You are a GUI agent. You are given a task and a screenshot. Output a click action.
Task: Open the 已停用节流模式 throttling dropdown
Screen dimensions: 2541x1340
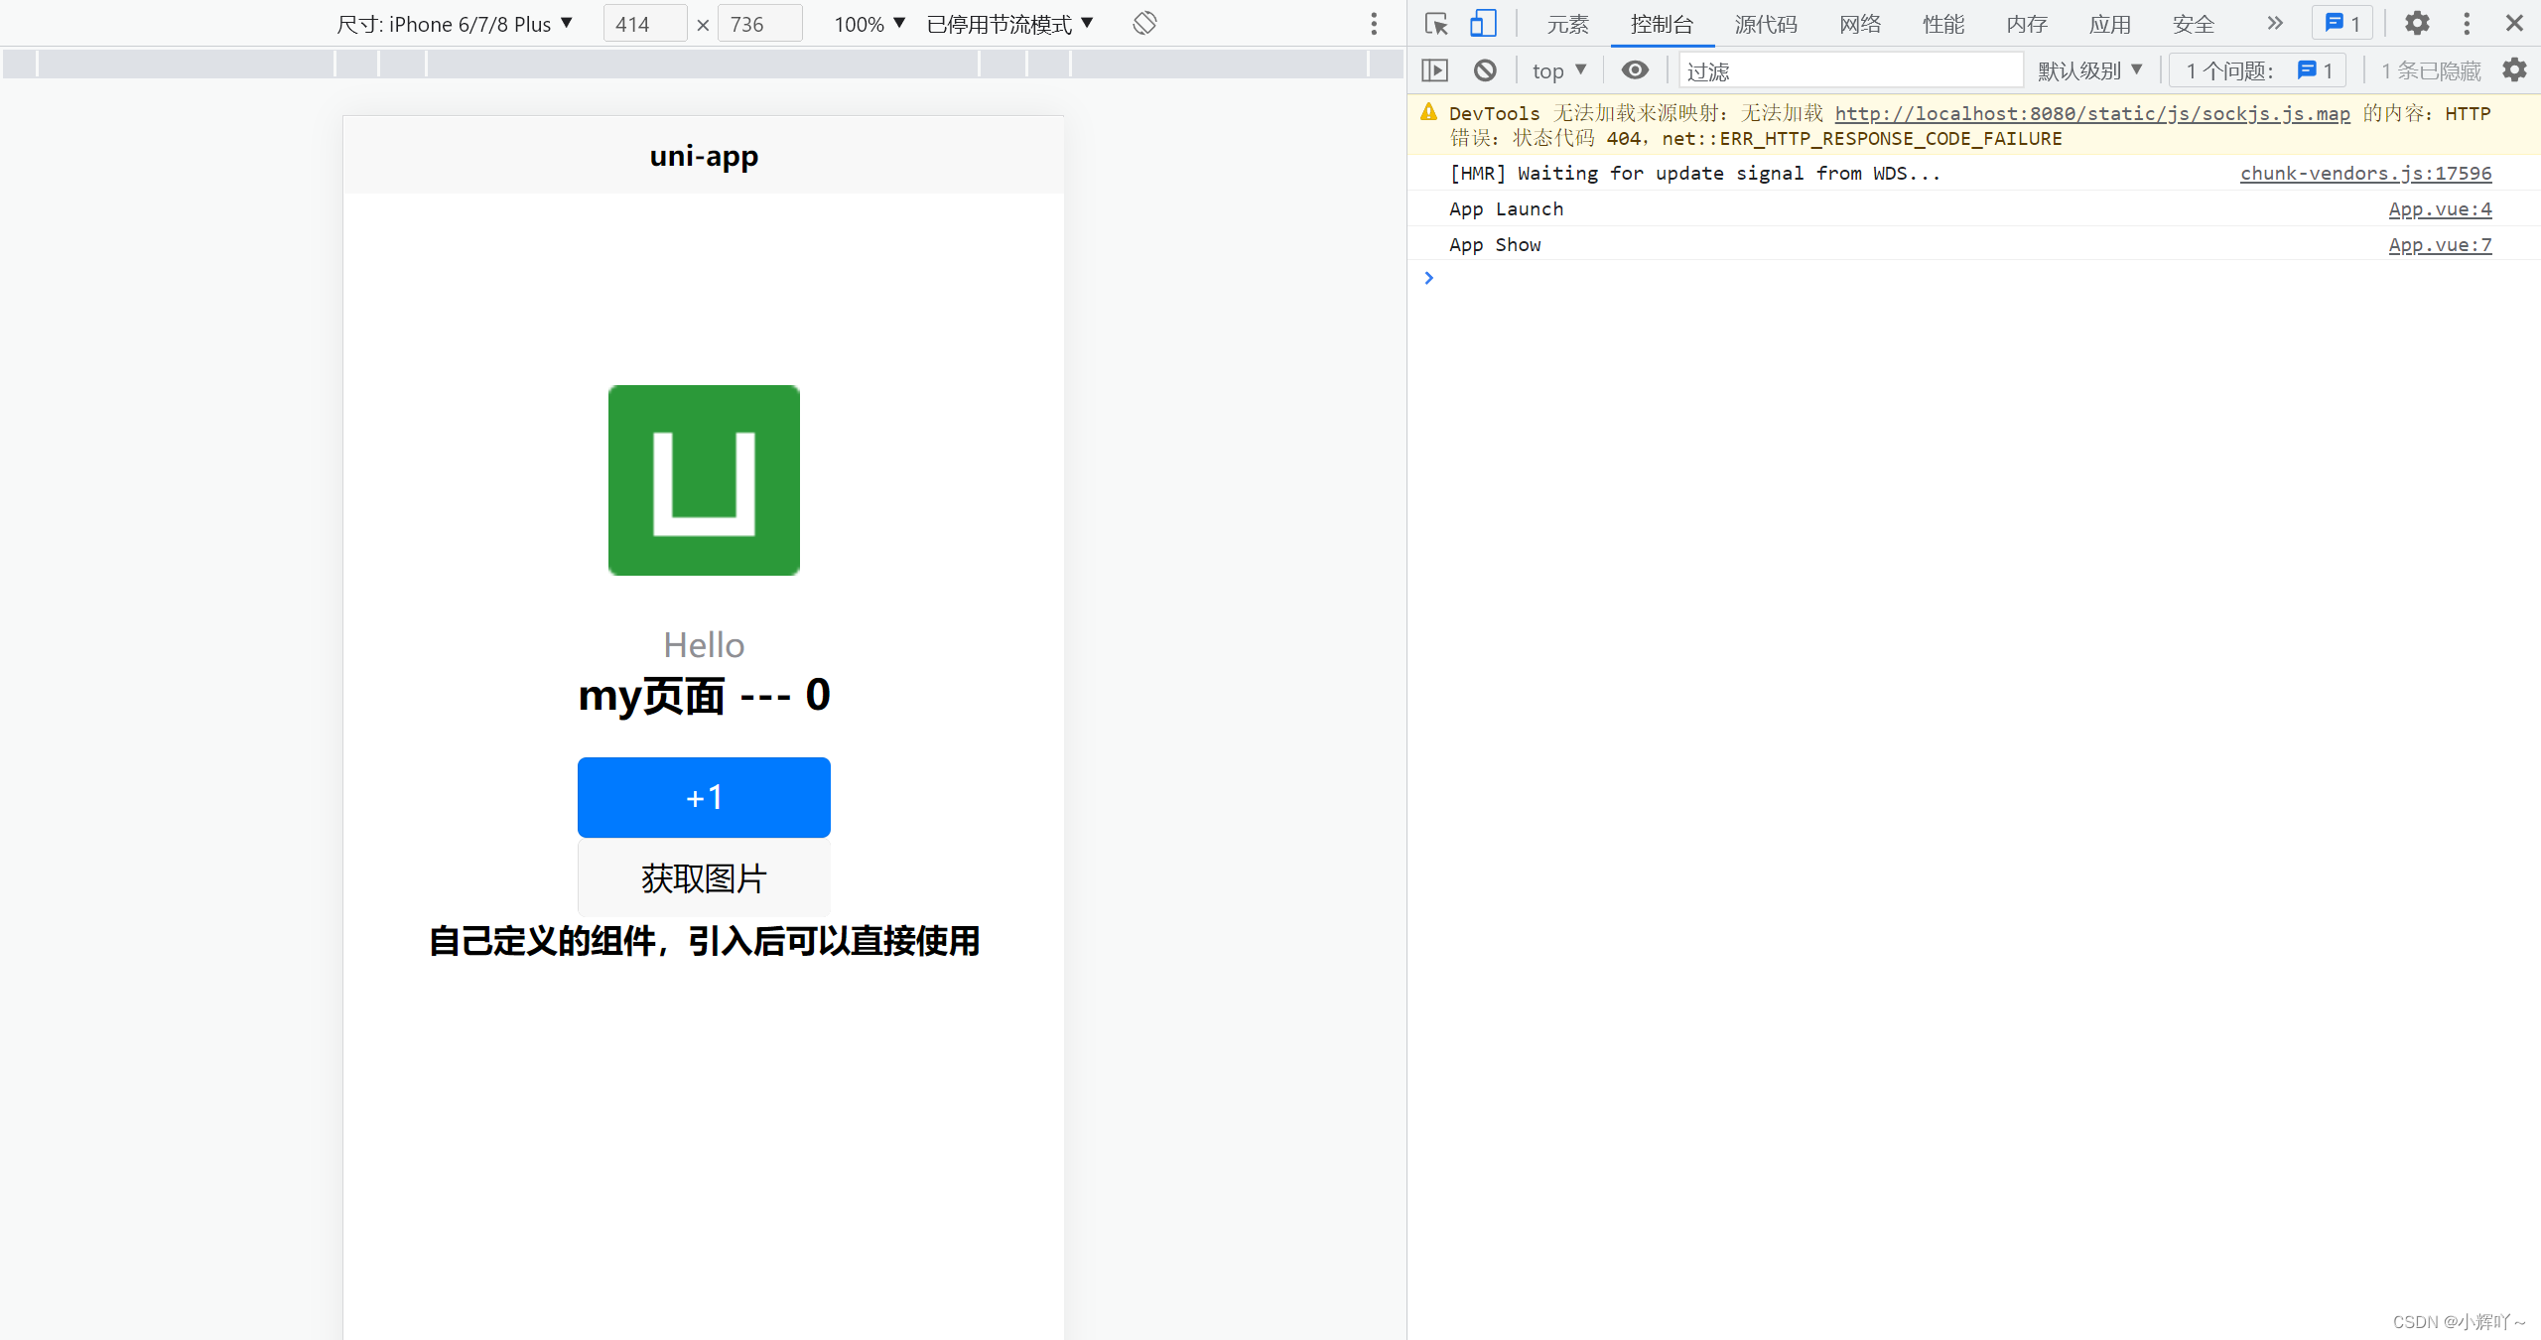1009,24
